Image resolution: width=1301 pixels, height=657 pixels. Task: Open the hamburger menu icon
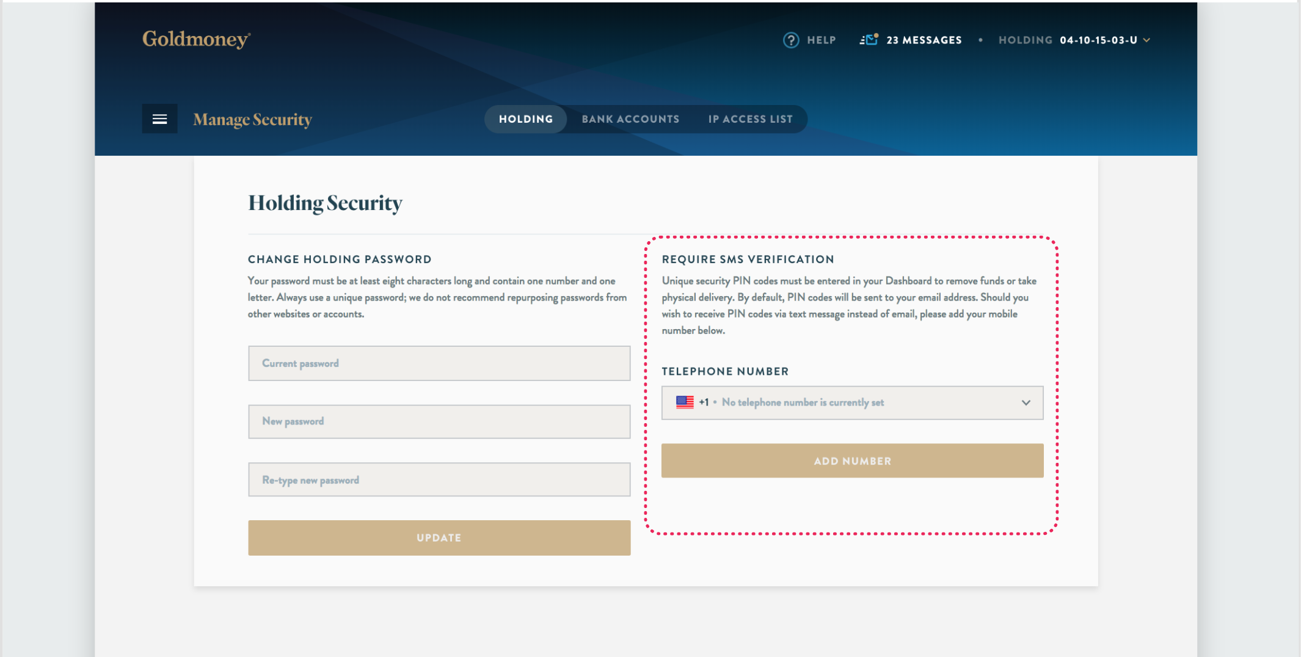[x=159, y=119]
